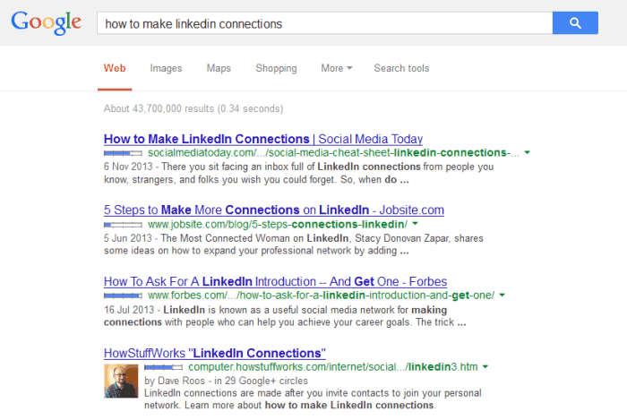Open the Shopping tab

[x=276, y=68]
